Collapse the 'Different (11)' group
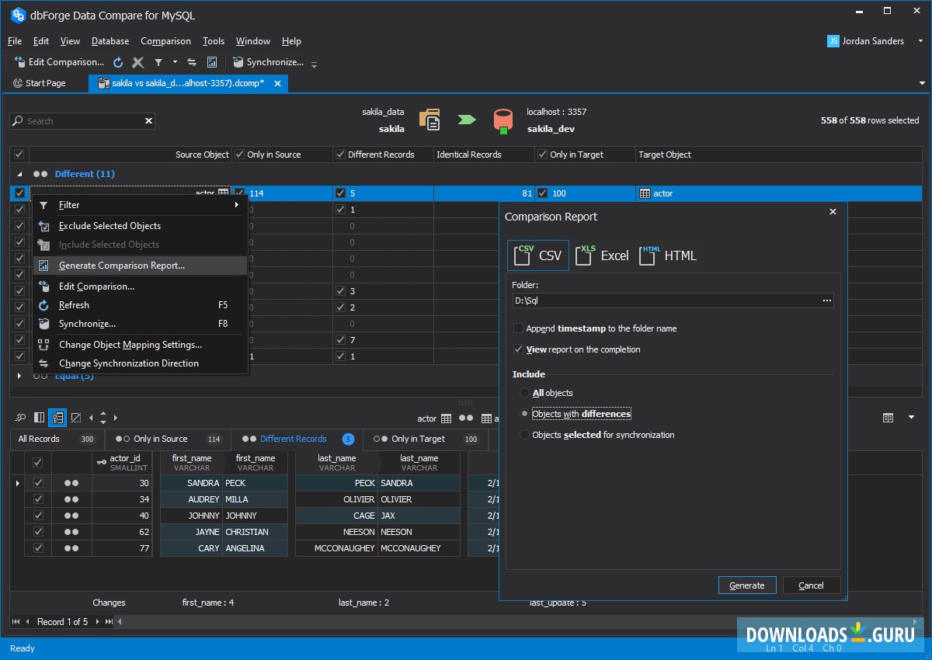This screenshot has width=932, height=660. click(x=18, y=173)
